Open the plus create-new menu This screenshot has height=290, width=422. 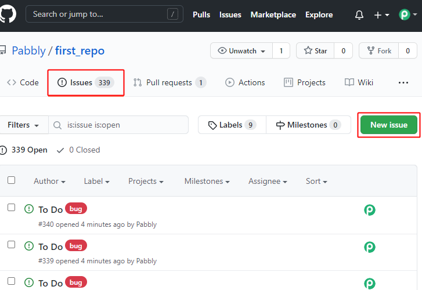click(x=381, y=15)
